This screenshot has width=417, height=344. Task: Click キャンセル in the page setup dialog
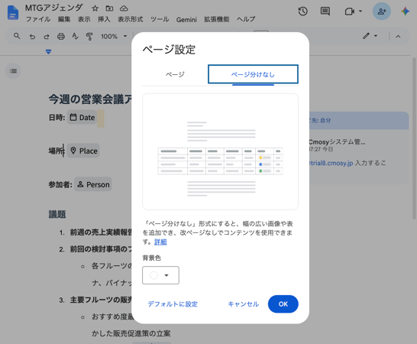[x=243, y=304]
